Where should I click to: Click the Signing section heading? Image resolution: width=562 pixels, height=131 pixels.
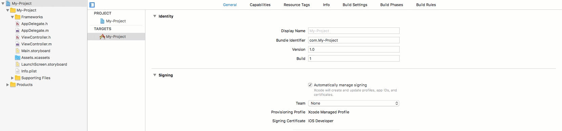click(x=166, y=75)
